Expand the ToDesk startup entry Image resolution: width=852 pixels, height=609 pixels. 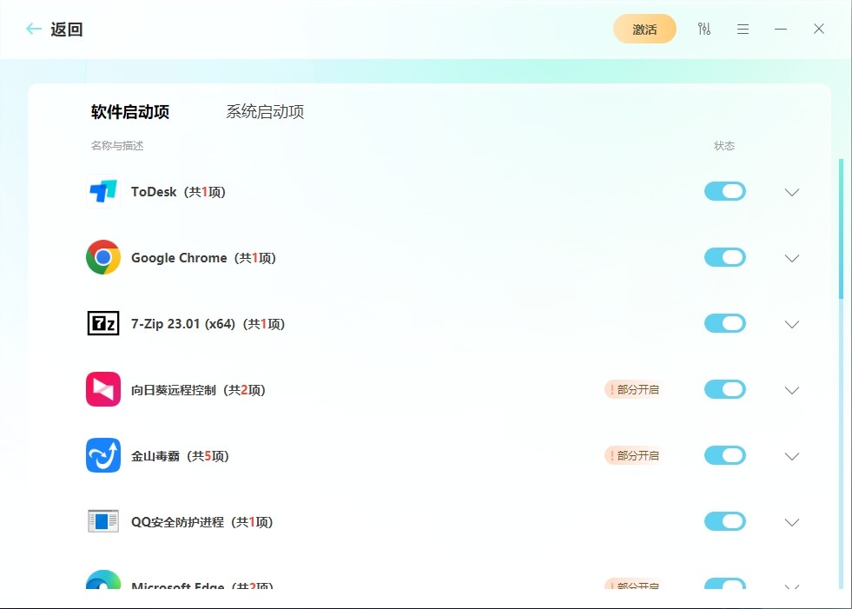791,191
